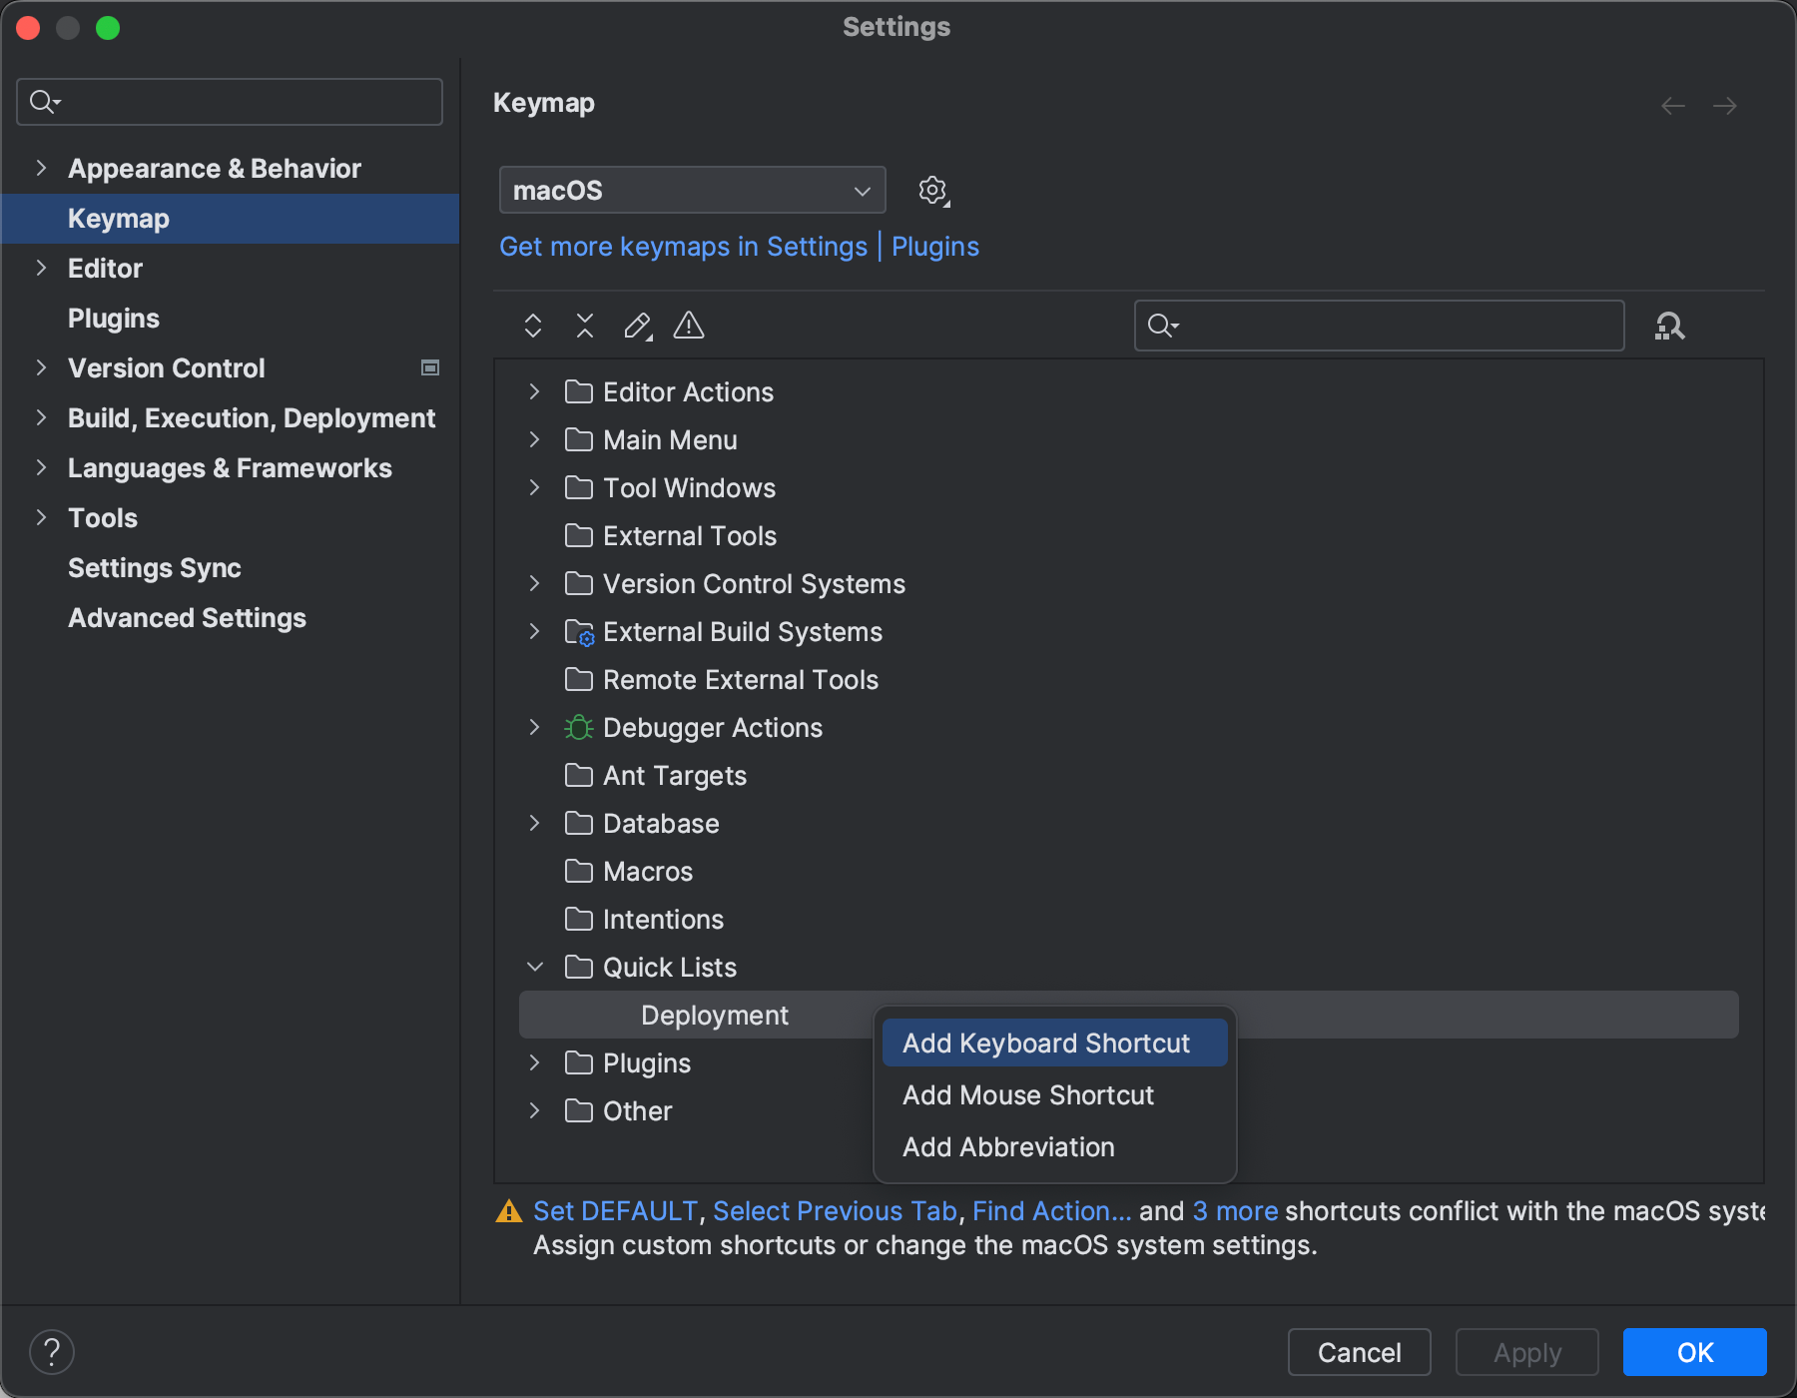Click into the keymap action search field
This screenshot has height=1398, width=1797.
(1378, 326)
